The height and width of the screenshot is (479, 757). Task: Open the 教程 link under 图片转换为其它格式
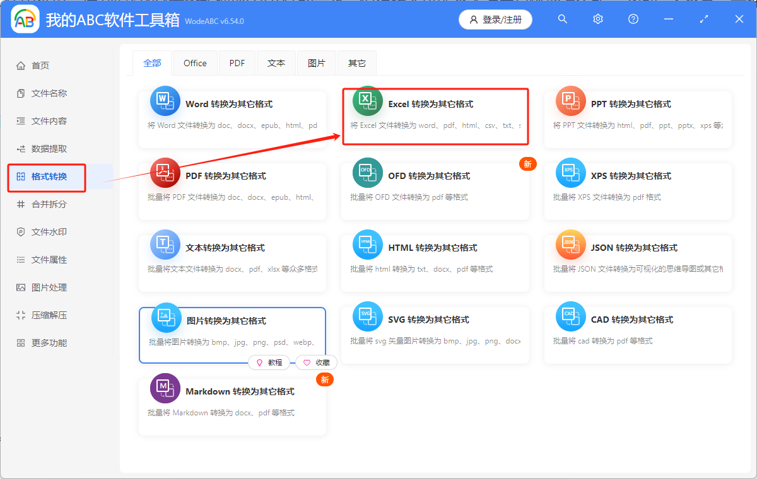(269, 362)
